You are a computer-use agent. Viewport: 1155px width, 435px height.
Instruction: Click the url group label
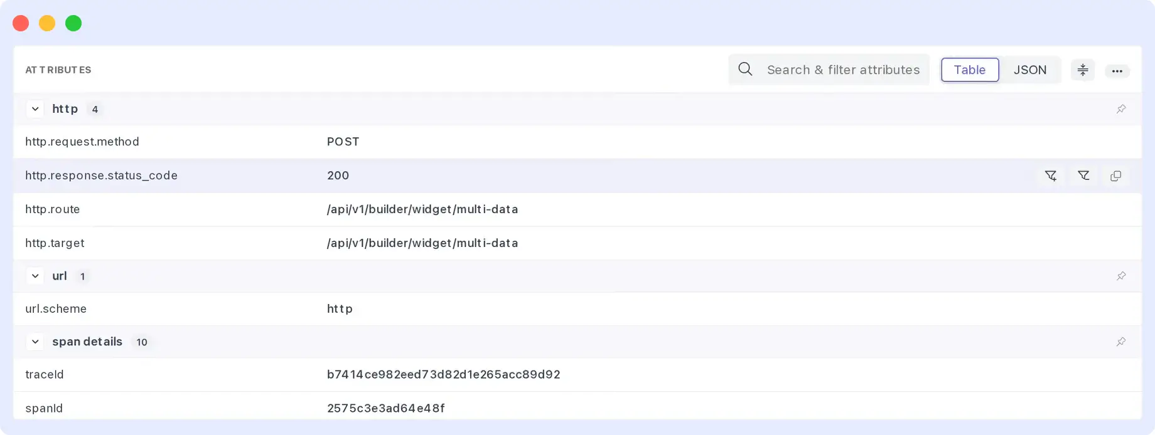click(60, 276)
